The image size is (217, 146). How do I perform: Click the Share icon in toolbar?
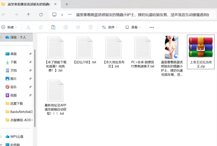tap(78, 27)
